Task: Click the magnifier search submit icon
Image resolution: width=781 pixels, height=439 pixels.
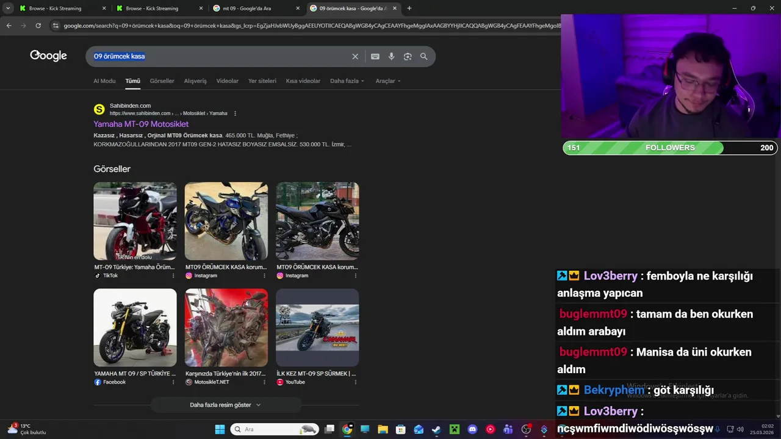Action: point(423,56)
